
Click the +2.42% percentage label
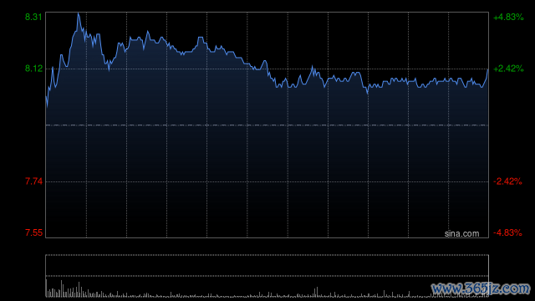click(x=508, y=69)
